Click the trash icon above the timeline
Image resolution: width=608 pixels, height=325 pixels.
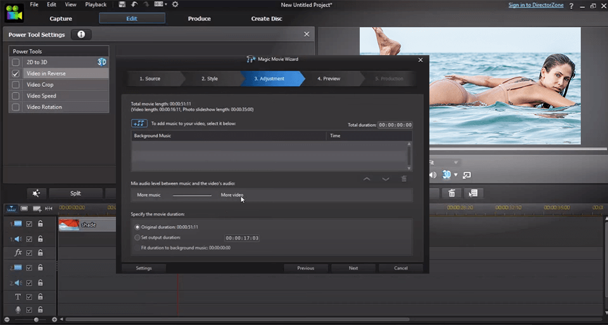pyautogui.click(x=452, y=193)
